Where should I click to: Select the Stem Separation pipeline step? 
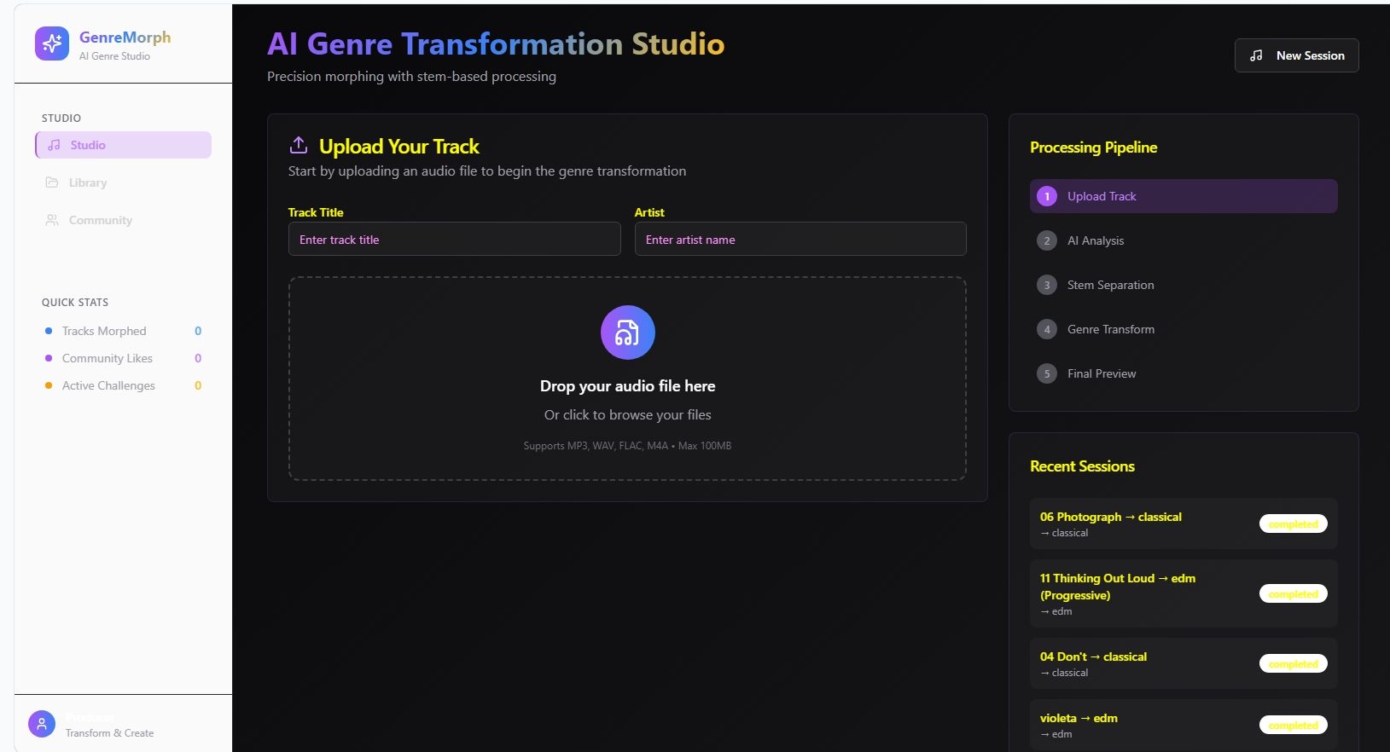[x=1184, y=285]
